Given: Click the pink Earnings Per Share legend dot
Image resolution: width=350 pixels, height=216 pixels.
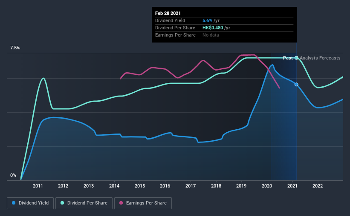Looking at the screenshot, I should coord(121,203).
